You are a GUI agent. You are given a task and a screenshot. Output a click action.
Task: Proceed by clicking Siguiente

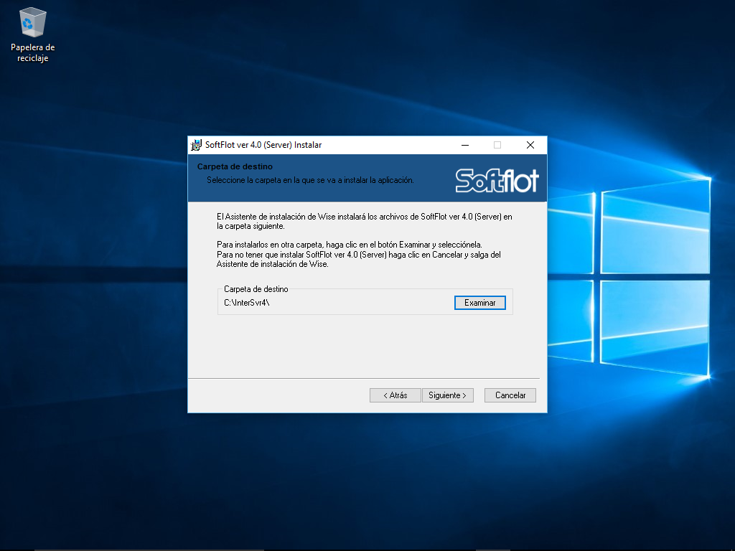click(x=447, y=395)
